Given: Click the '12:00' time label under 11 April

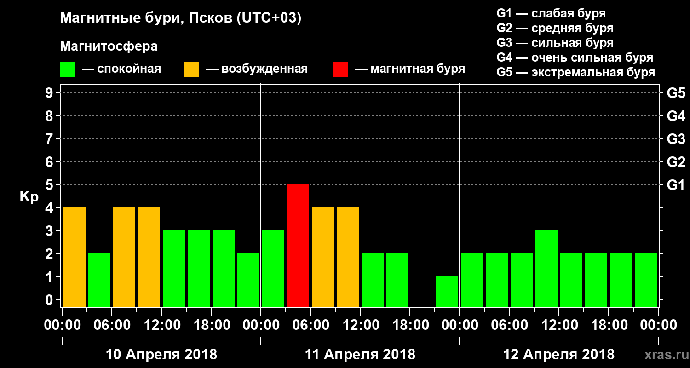Looking at the screenshot, I should (360, 325).
